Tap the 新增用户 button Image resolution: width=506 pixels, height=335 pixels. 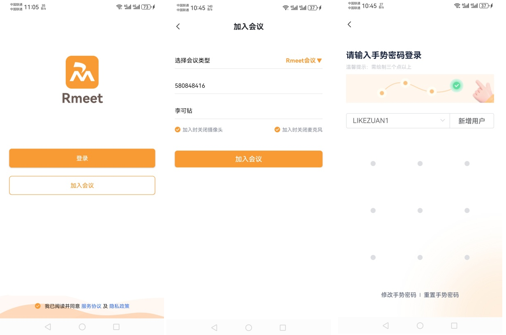[471, 121]
